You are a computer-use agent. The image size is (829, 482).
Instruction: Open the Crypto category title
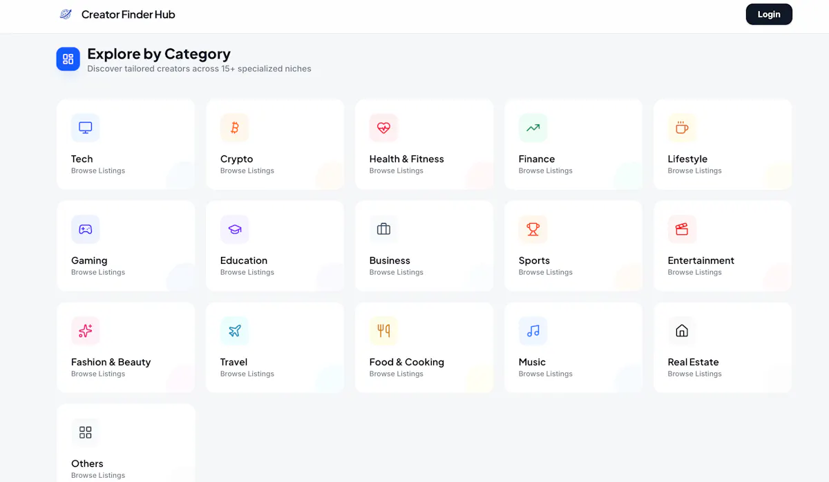click(x=237, y=159)
